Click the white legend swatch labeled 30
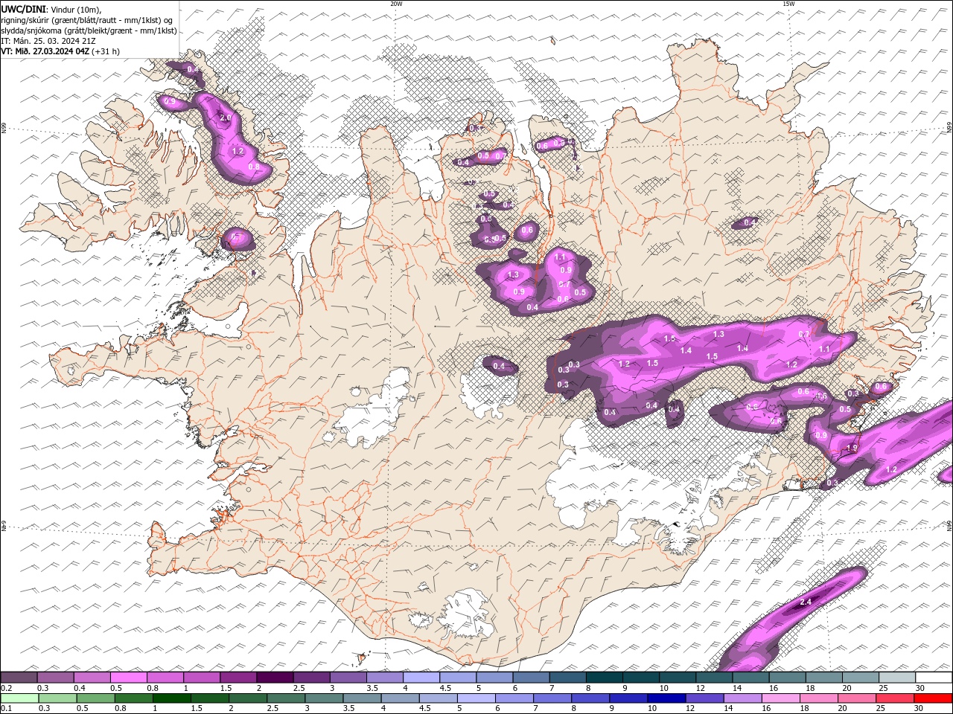953x714 pixels. tap(934, 678)
